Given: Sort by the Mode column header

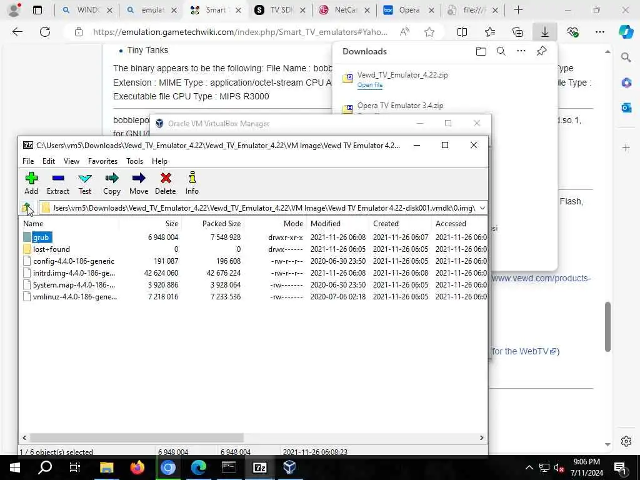Looking at the screenshot, I should click(x=275, y=224).
